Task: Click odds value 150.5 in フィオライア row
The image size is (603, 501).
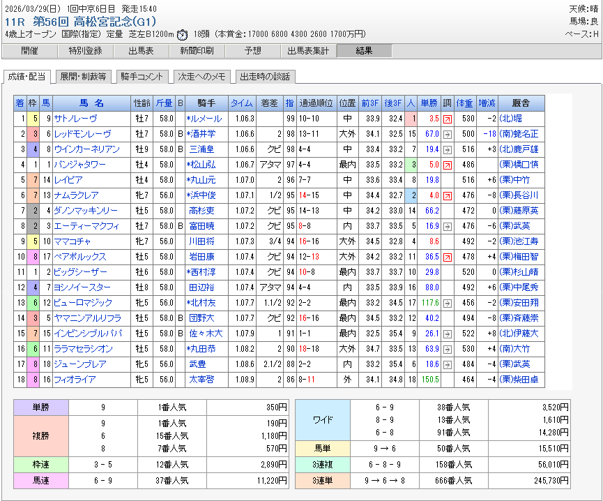Action: pos(430,380)
